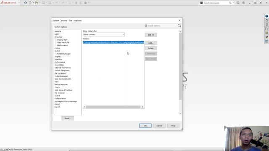Click the Rebuild traffic-light icon
This screenshot has width=269, height=151.
pos(76,3)
